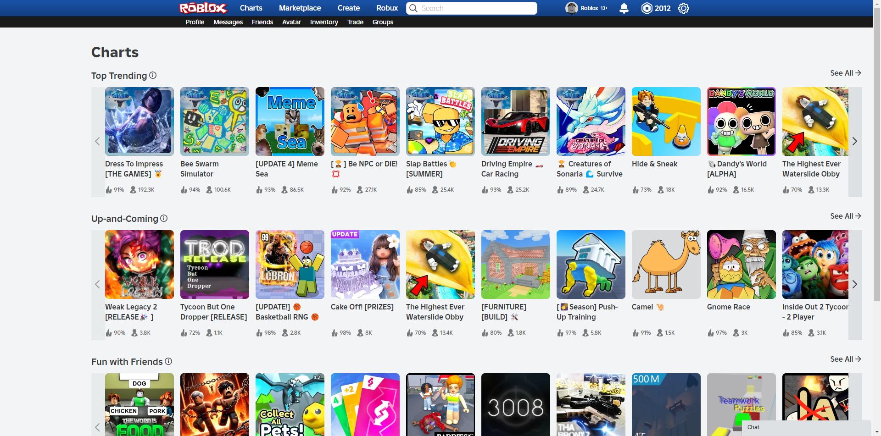
Task: Open Camel game thumbnail
Action: coord(666,265)
